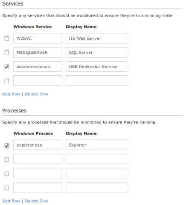The image size is (186, 205).
Task: Tick the empty fourth service row checkbox
Action: point(7,81)
